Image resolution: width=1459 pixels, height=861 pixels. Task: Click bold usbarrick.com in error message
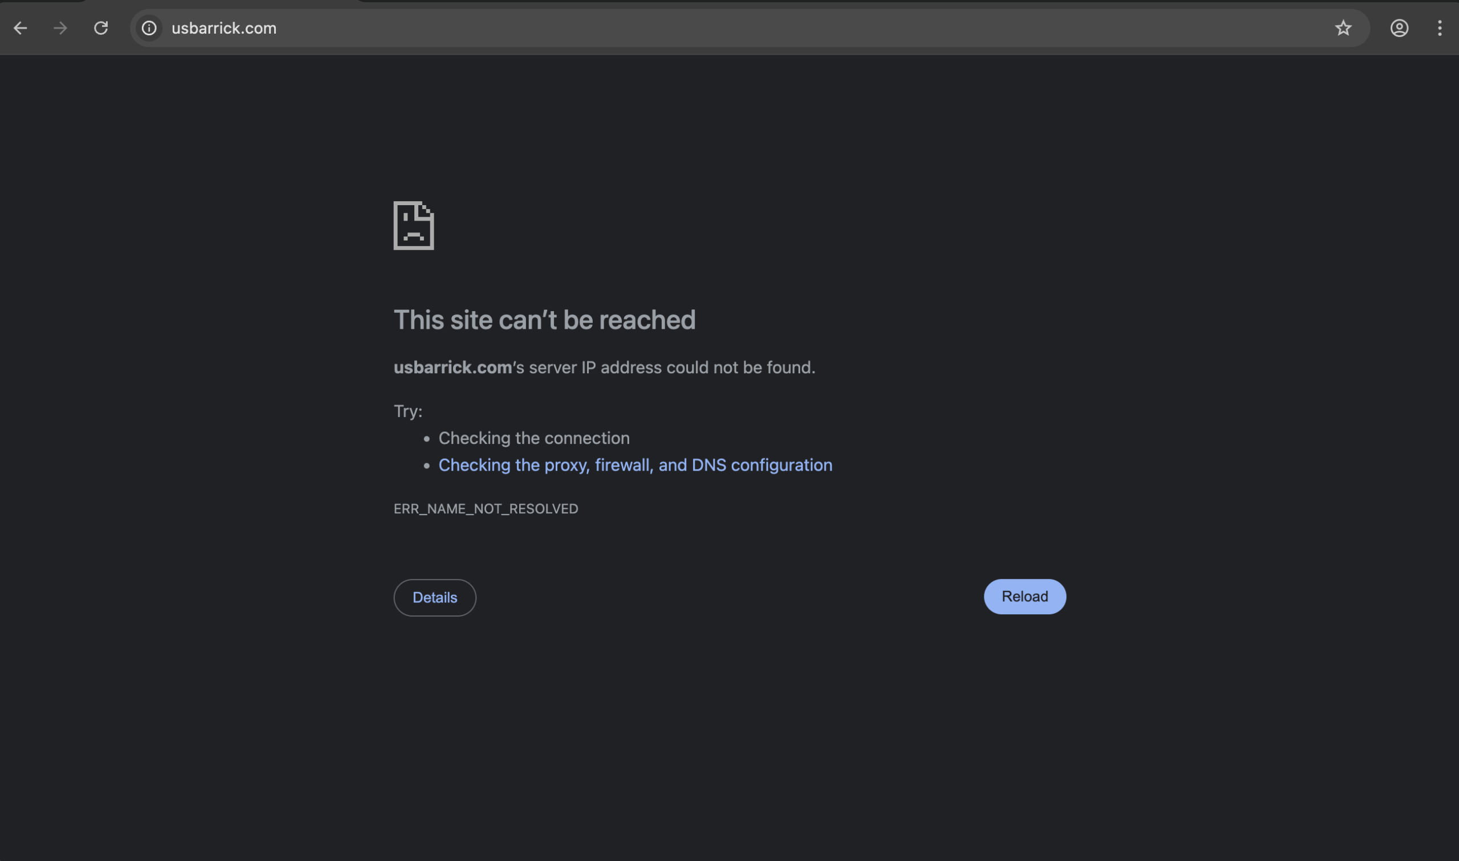(x=453, y=368)
